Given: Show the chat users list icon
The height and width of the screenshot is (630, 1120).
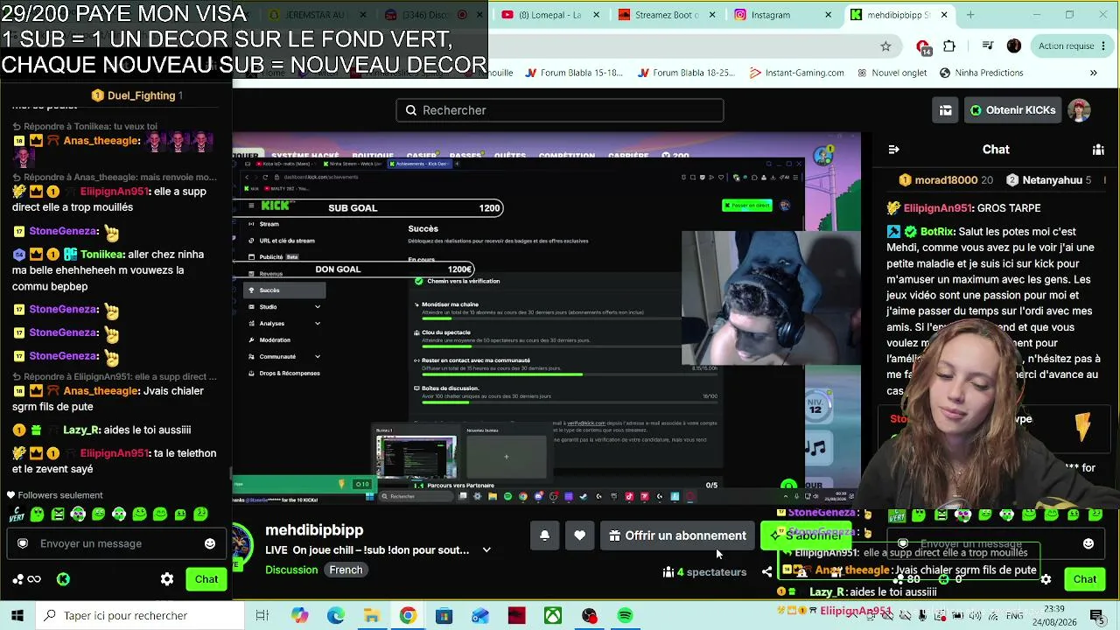Looking at the screenshot, I should [x=1098, y=150].
